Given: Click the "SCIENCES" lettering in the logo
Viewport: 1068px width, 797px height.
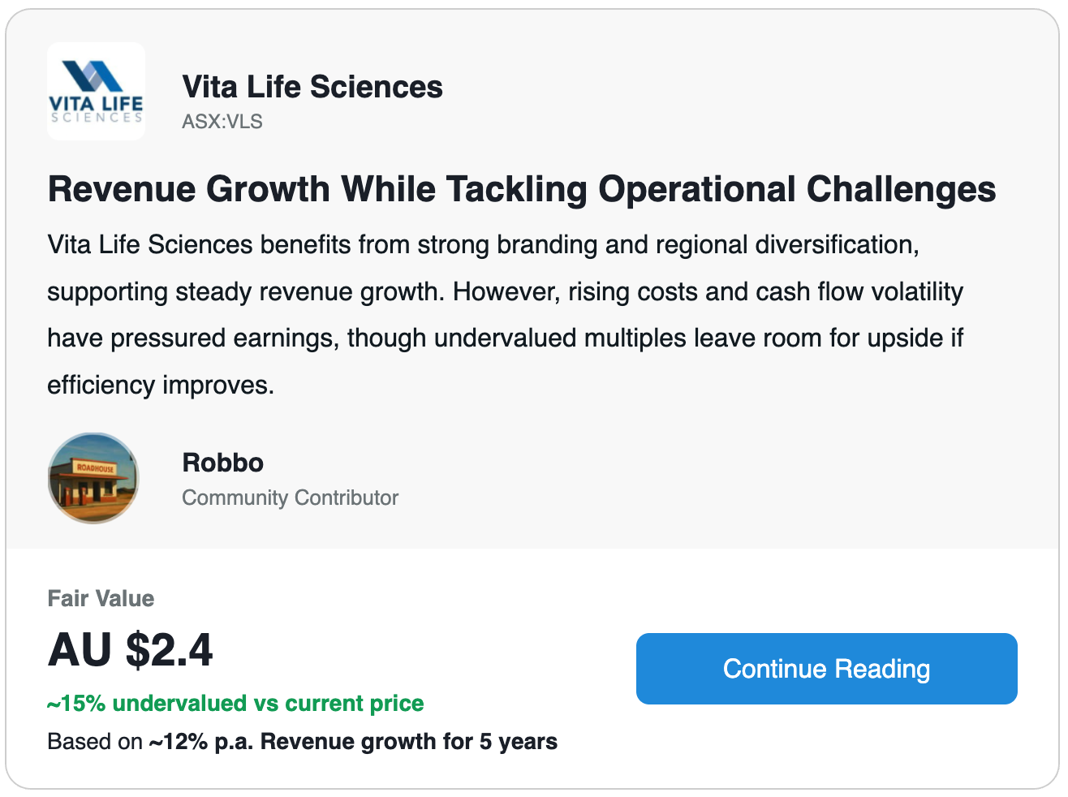Looking at the screenshot, I should click(x=97, y=118).
